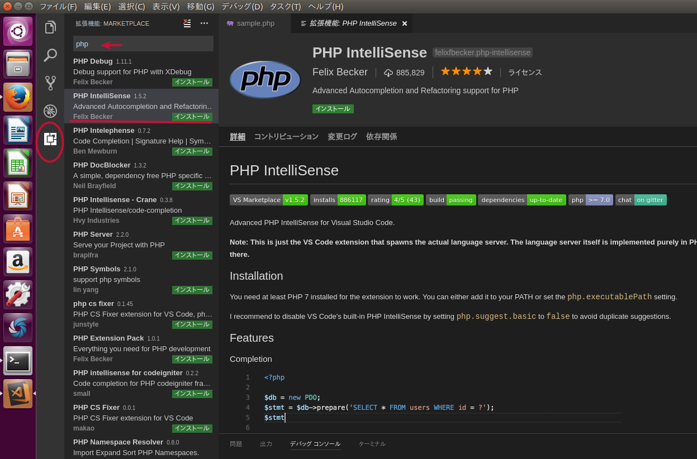Open the Debug view in the activity bar
This screenshot has height=459, width=697.
tap(50, 111)
